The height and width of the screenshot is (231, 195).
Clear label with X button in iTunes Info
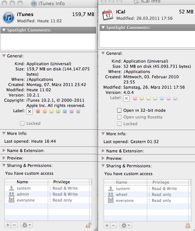tap(29, 111)
